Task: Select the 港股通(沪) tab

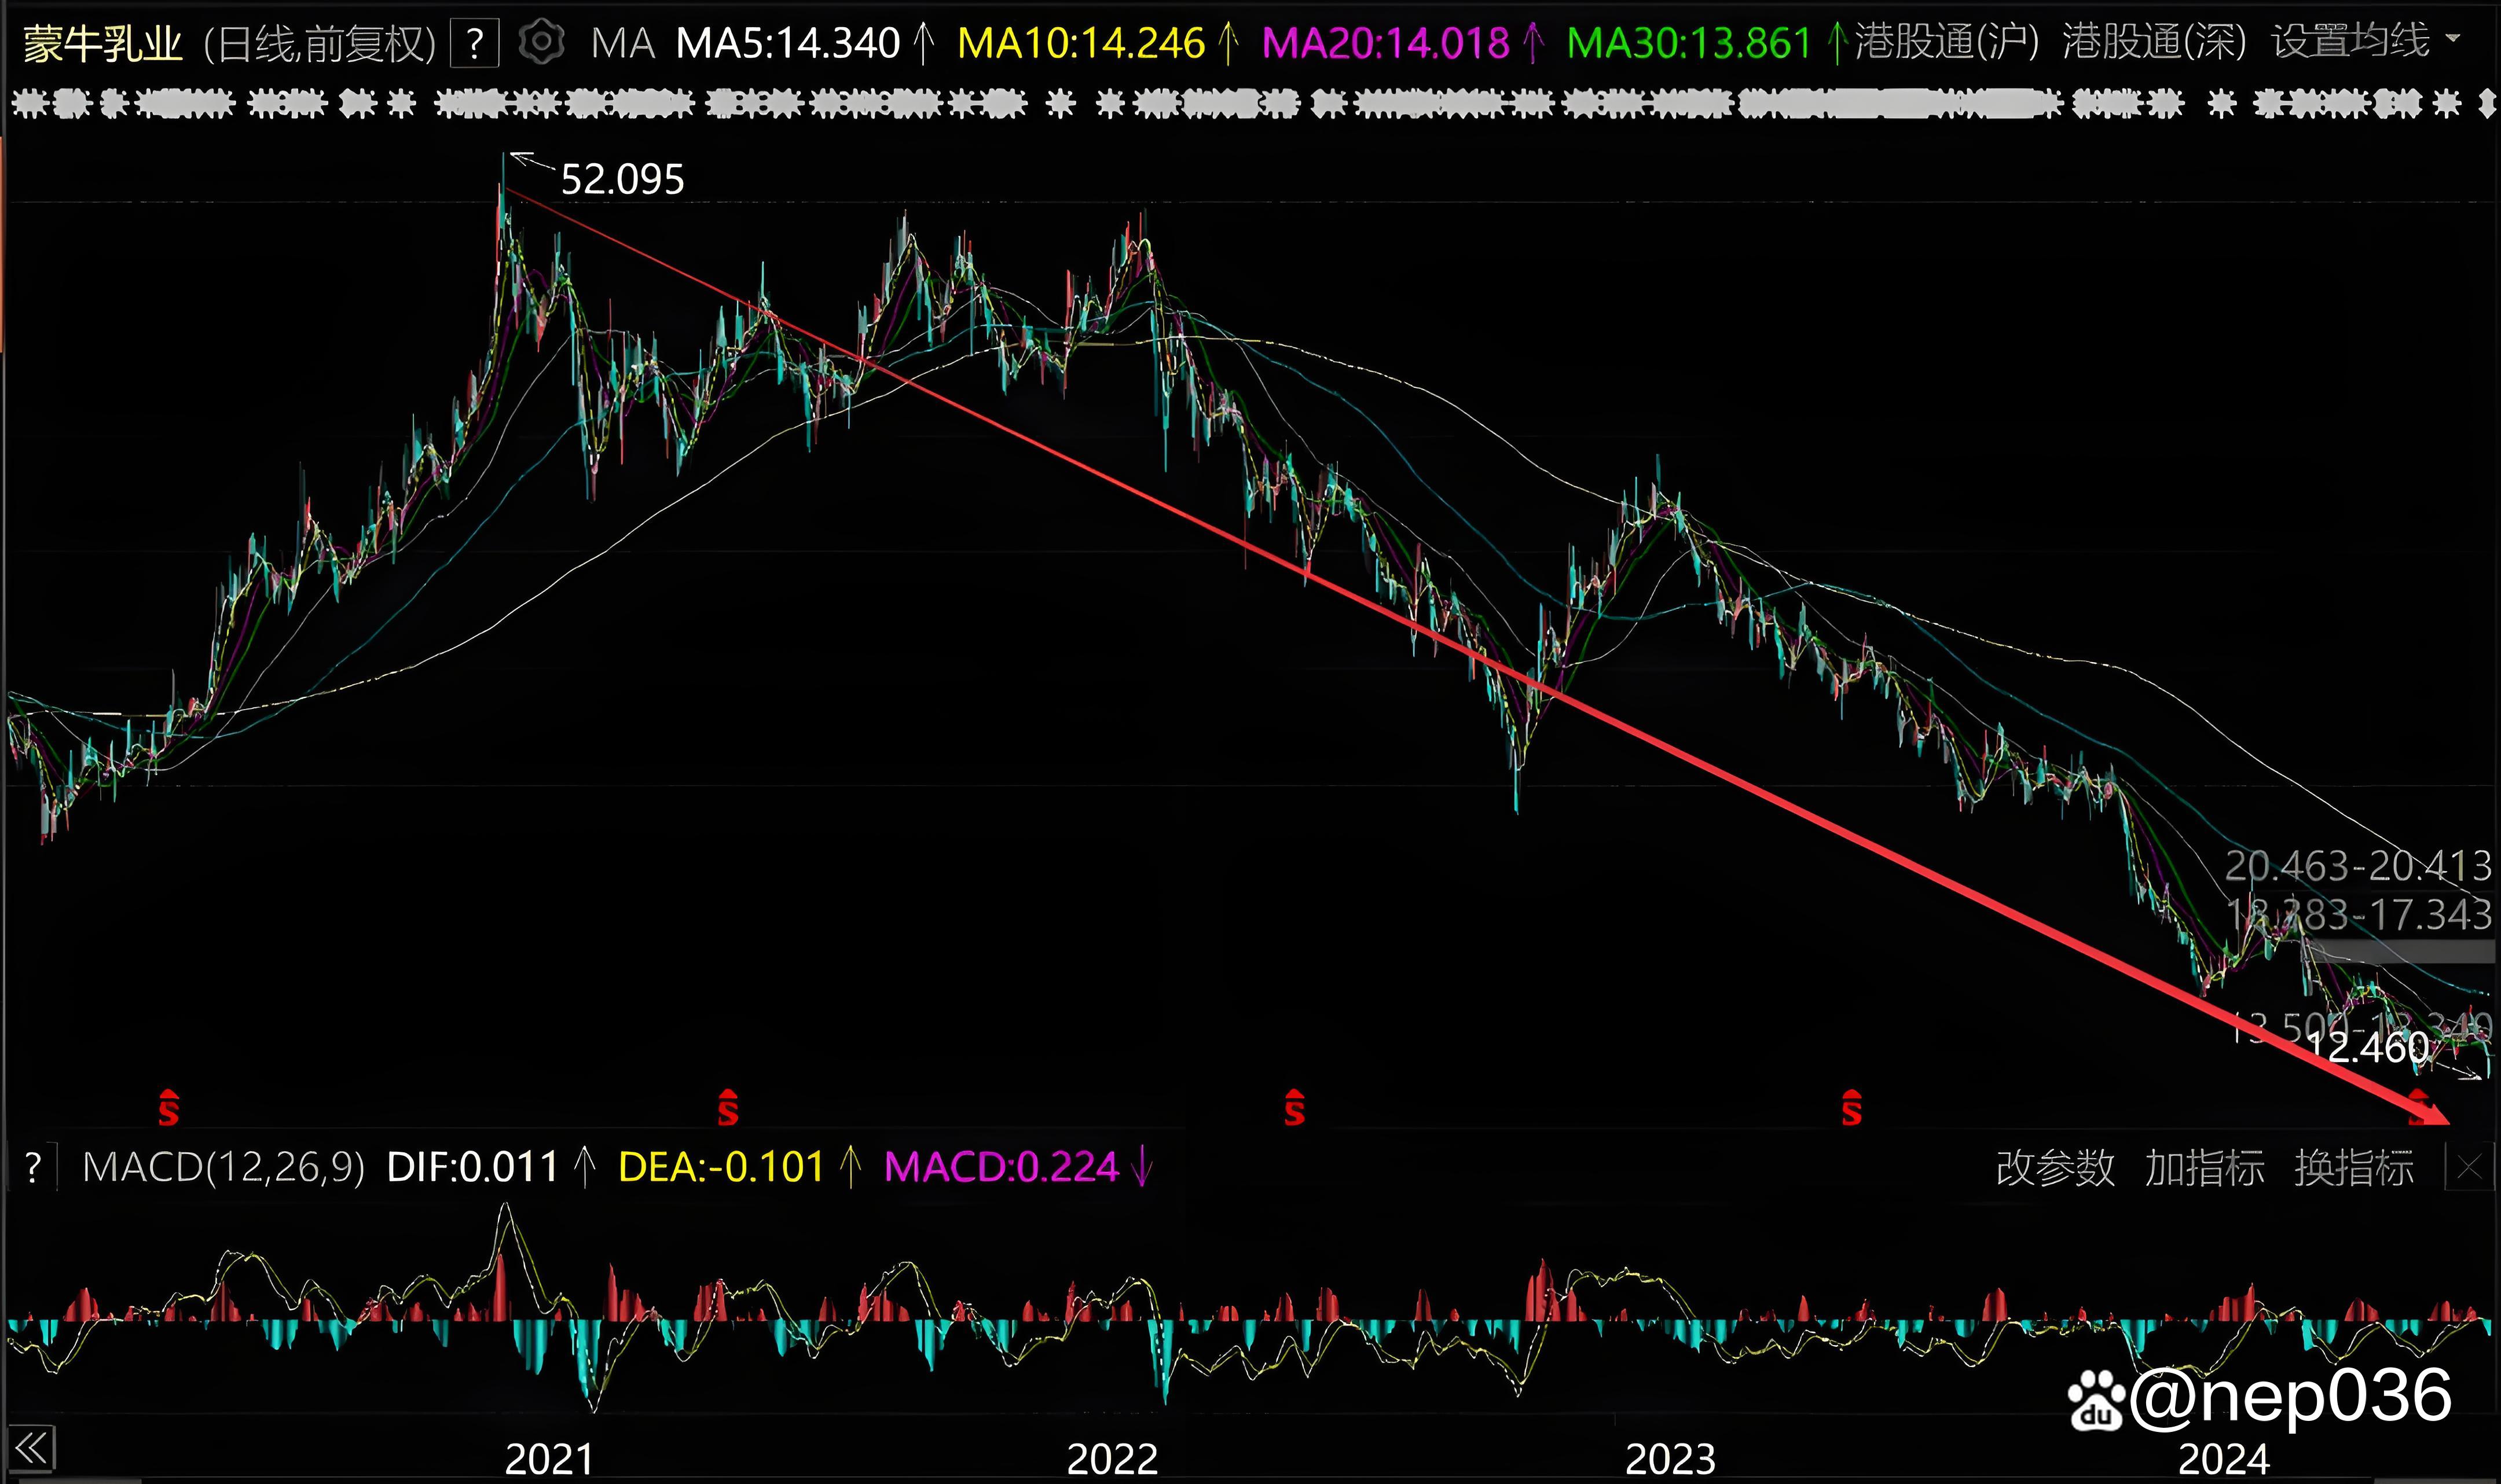Action: [1947, 42]
